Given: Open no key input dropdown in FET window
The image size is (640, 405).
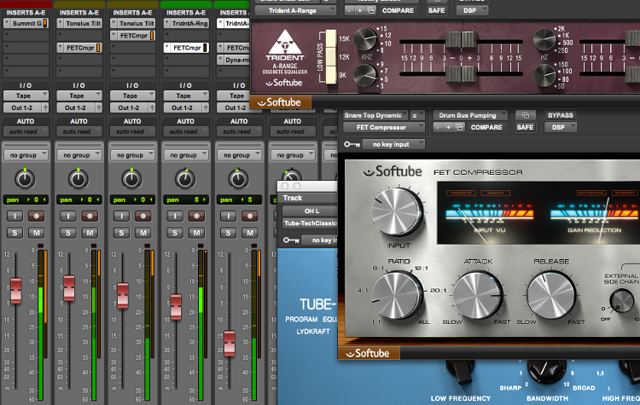Looking at the screenshot, I should tap(393, 144).
